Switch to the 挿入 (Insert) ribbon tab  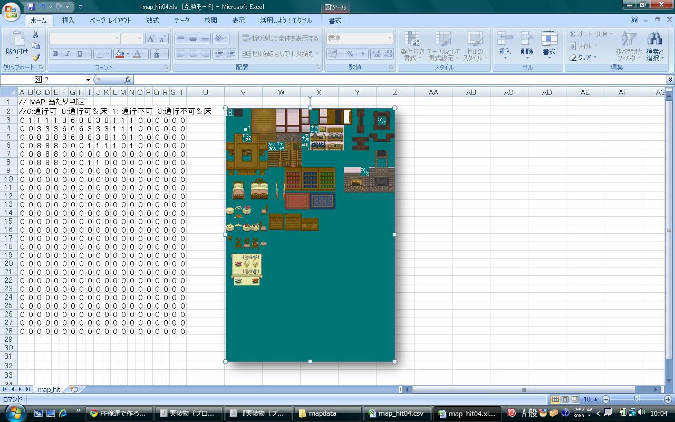pos(68,21)
